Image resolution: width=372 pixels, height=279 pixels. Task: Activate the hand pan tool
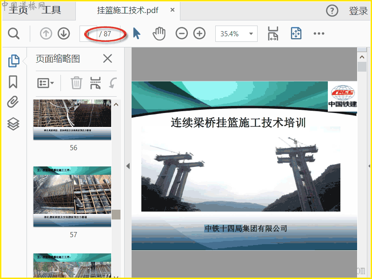coord(159,33)
